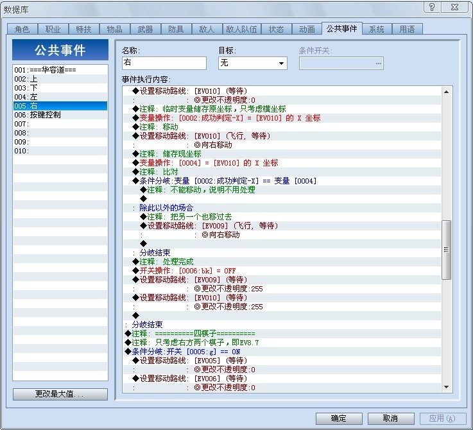Image resolution: width=473 pixels, height=430 pixels.
Task: Close the 数据库 dialog window
Action: point(454,7)
